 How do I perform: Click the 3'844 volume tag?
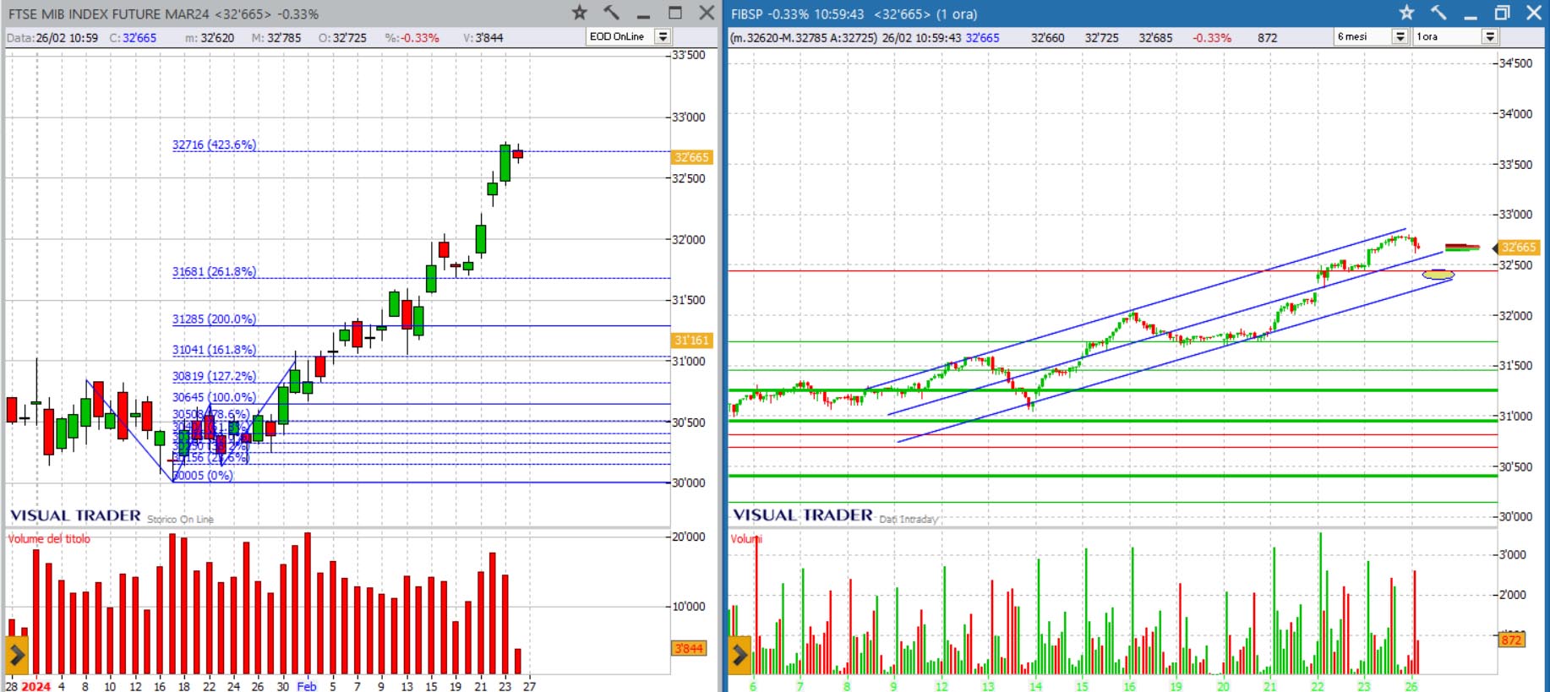(689, 648)
